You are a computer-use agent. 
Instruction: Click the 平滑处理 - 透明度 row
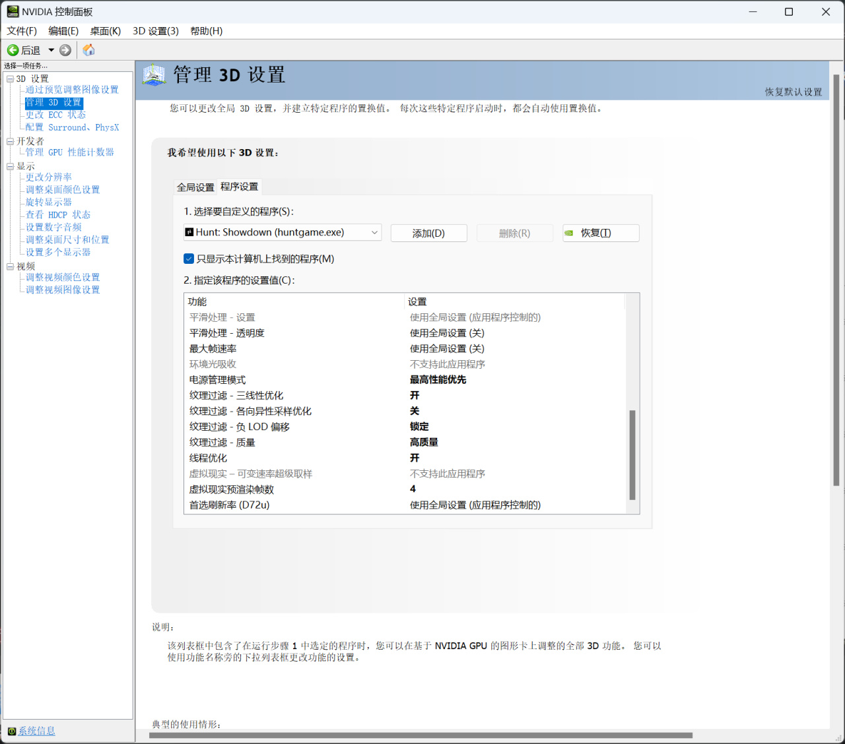[x=404, y=333]
